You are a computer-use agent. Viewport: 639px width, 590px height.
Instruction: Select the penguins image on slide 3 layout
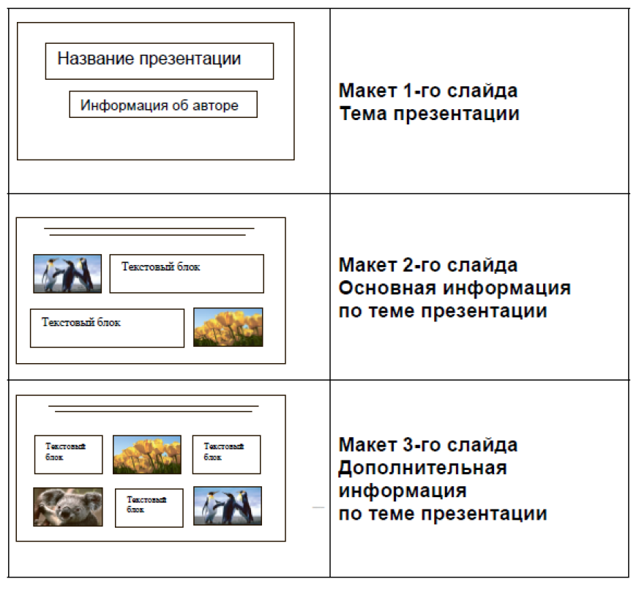tap(228, 506)
